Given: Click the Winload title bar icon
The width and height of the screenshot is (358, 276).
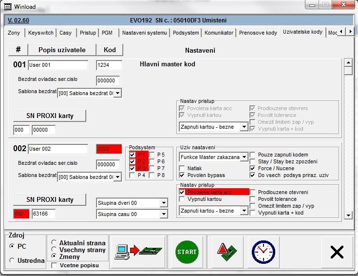Looking at the screenshot, I should click(7, 7).
